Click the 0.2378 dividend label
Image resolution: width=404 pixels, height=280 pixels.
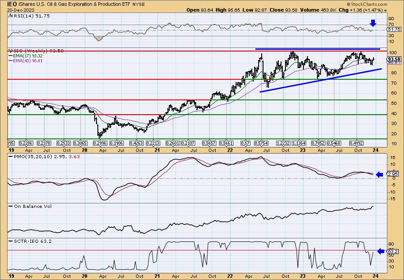tap(44, 143)
